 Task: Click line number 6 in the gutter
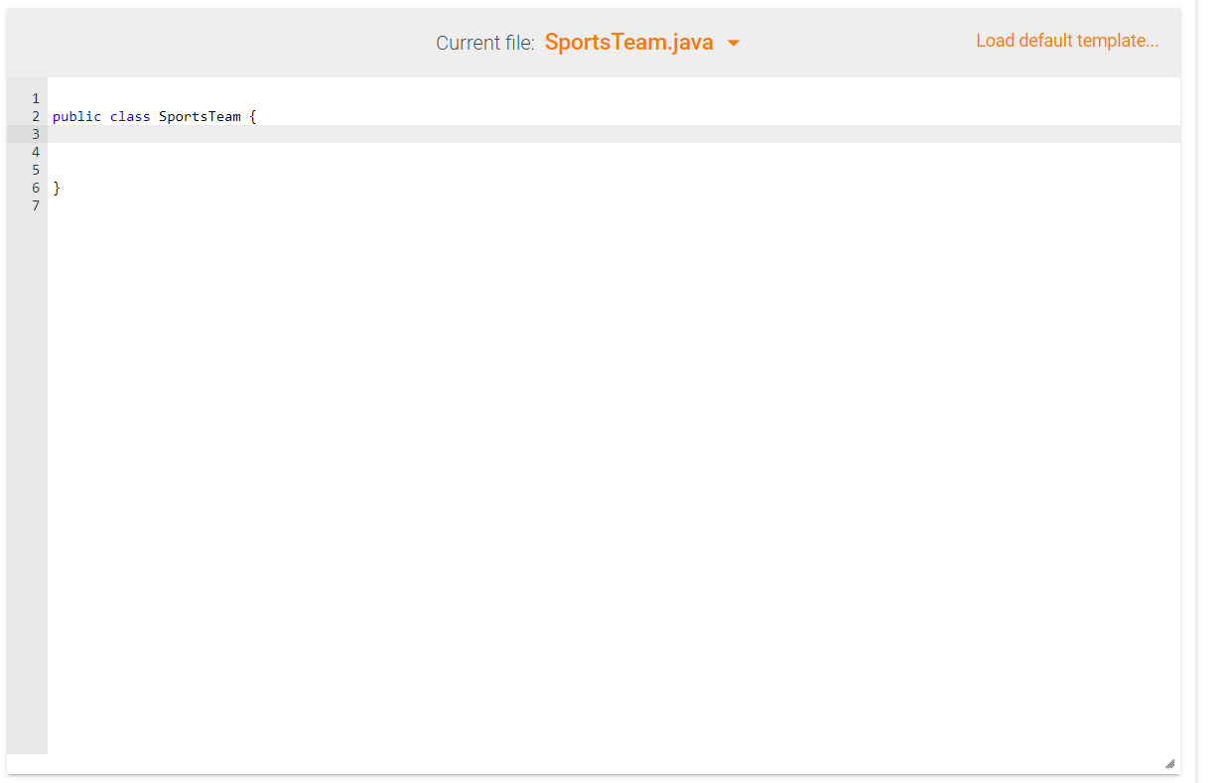(x=36, y=188)
